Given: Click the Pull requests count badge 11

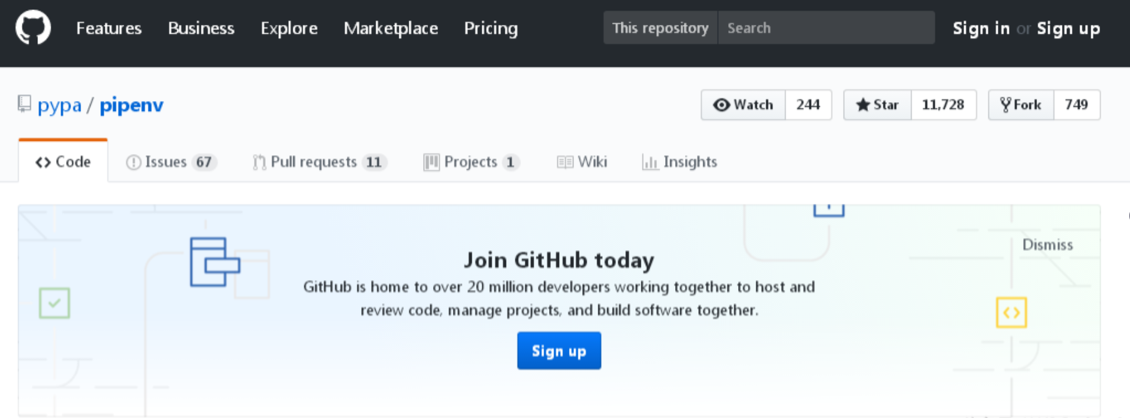Looking at the screenshot, I should 374,162.
